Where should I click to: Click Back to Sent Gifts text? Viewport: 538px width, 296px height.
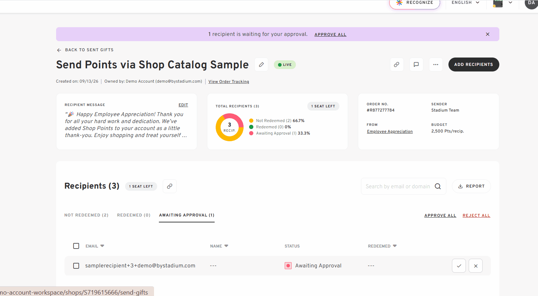point(89,50)
